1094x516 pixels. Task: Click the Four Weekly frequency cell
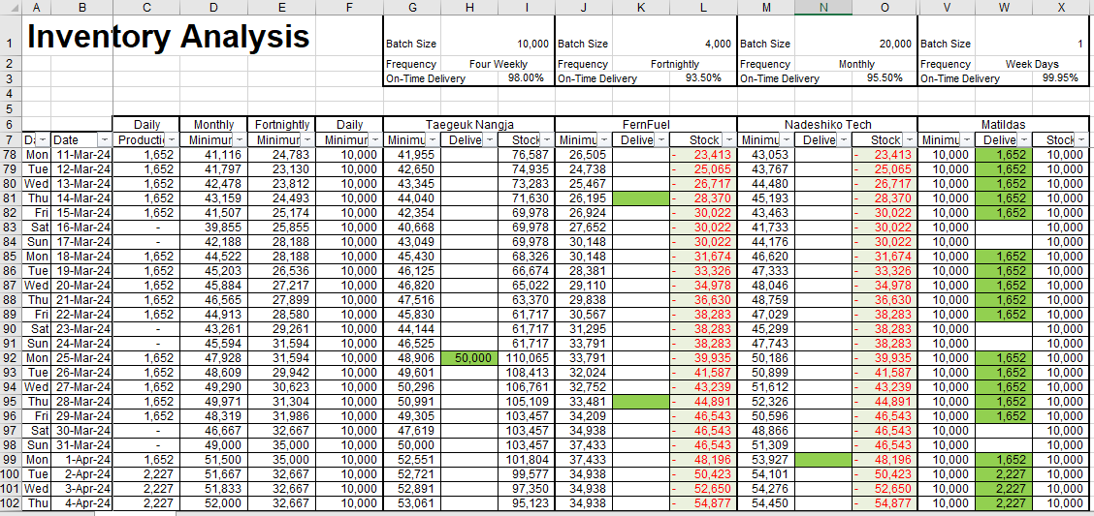[499, 64]
